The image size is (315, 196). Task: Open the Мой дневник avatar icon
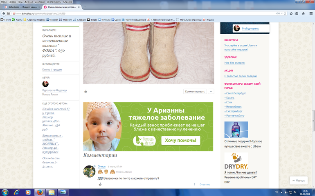point(236,28)
